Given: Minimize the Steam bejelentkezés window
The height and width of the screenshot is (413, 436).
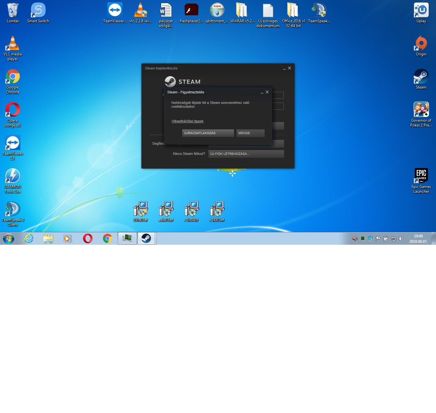Looking at the screenshot, I should point(284,68).
